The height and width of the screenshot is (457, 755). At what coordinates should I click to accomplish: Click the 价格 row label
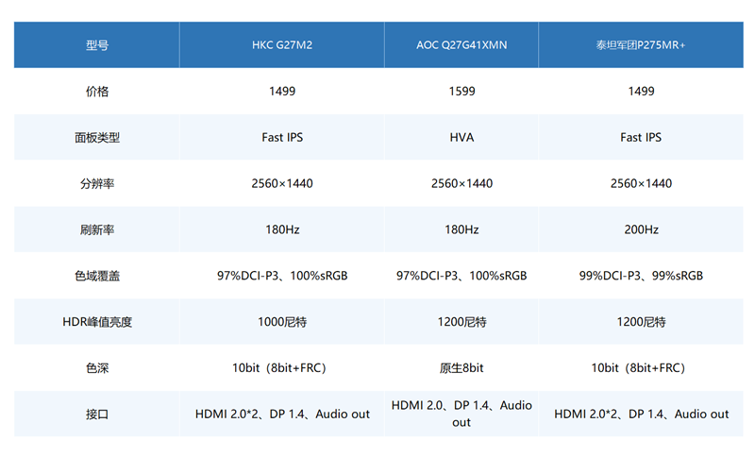point(96,92)
